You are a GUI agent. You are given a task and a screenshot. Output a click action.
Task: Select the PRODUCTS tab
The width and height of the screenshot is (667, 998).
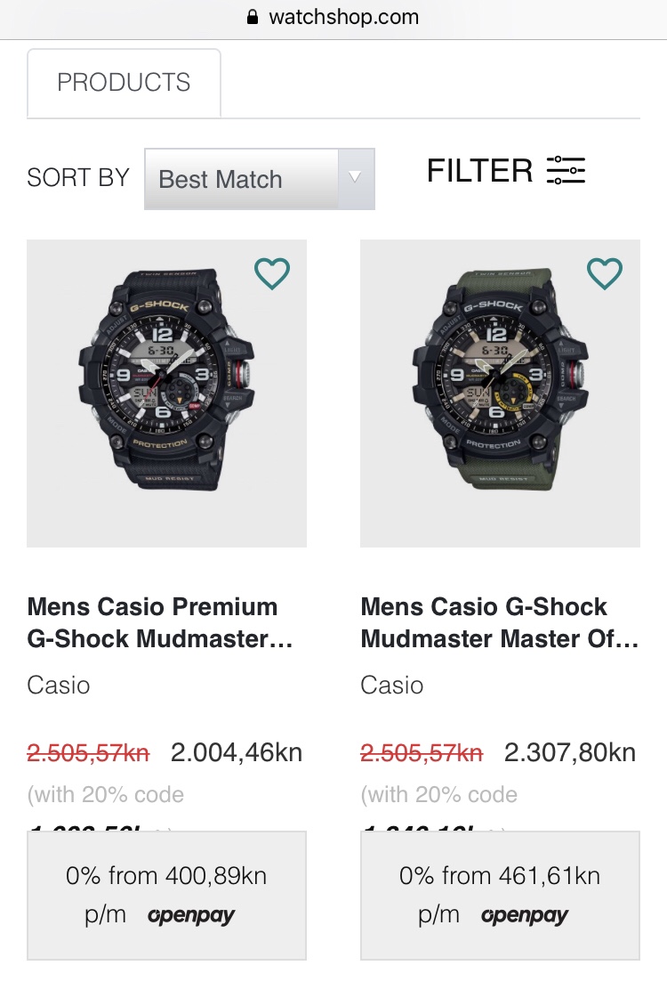point(124,83)
